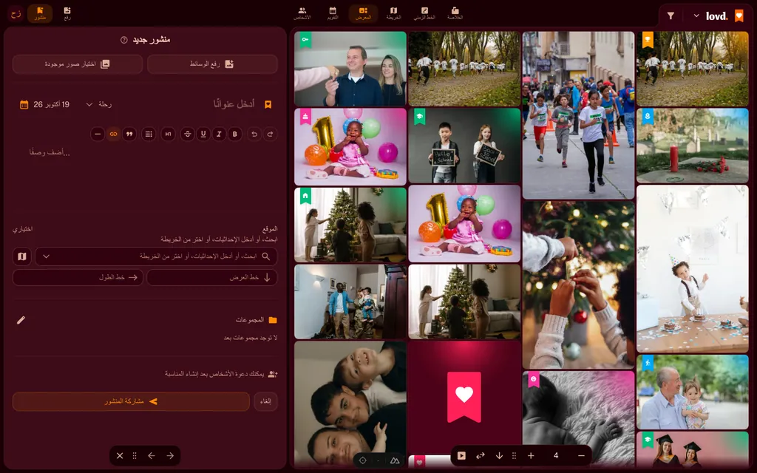Toggle the H1 heading style
The image size is (757, 473).
[168, 135]
